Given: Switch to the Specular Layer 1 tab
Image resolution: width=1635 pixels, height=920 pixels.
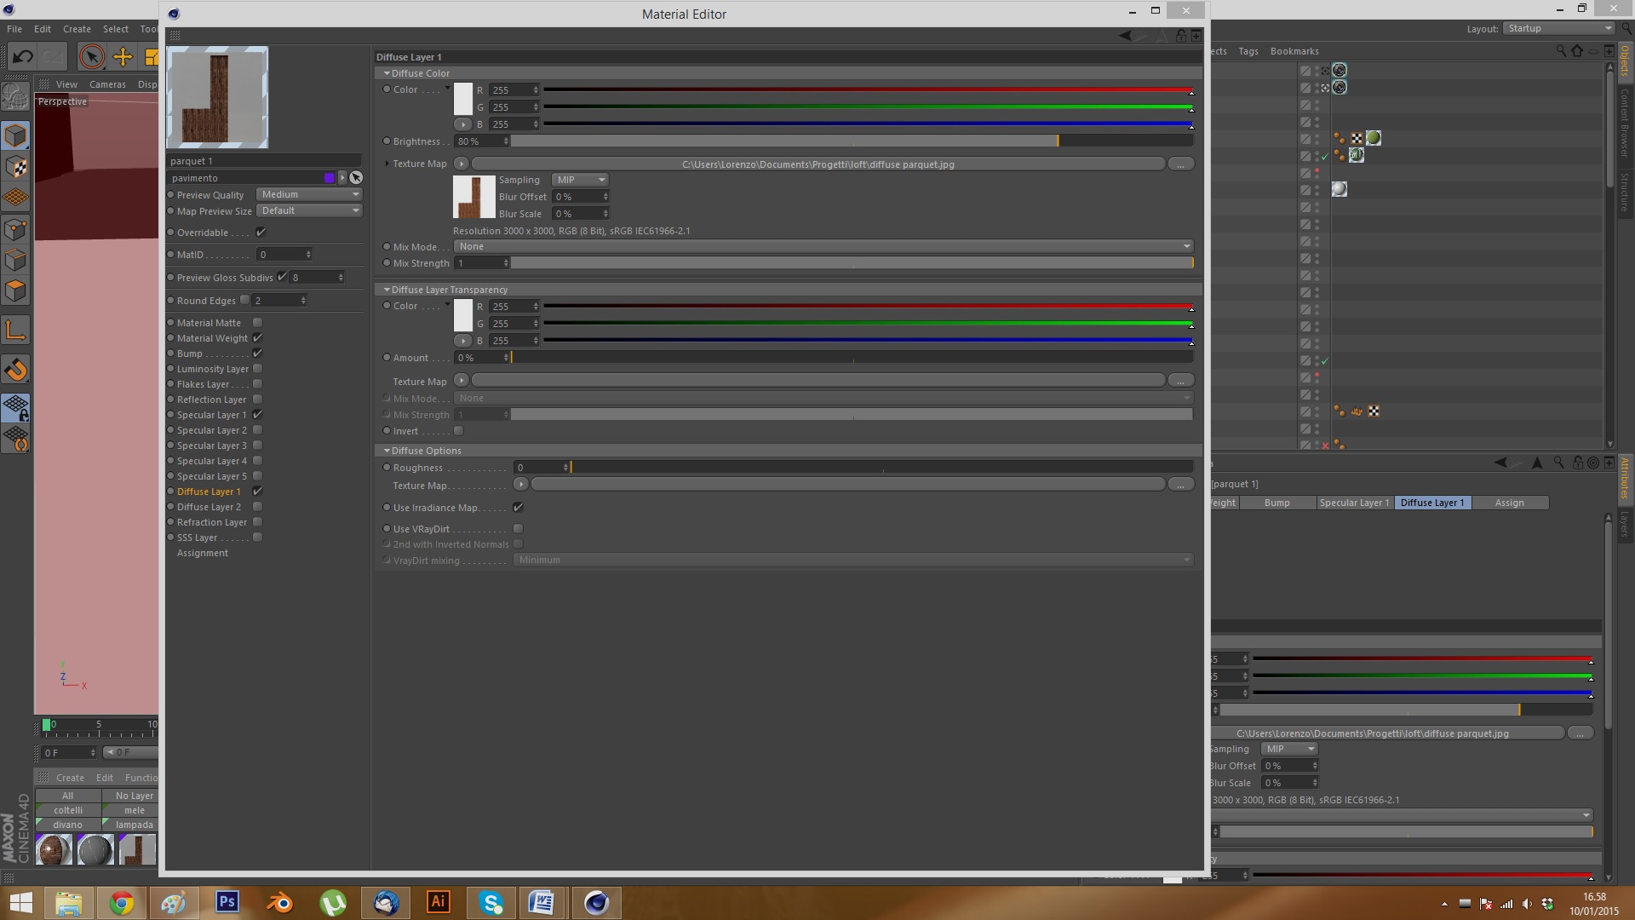Looking at the screenshot, I should (1353, 503).
